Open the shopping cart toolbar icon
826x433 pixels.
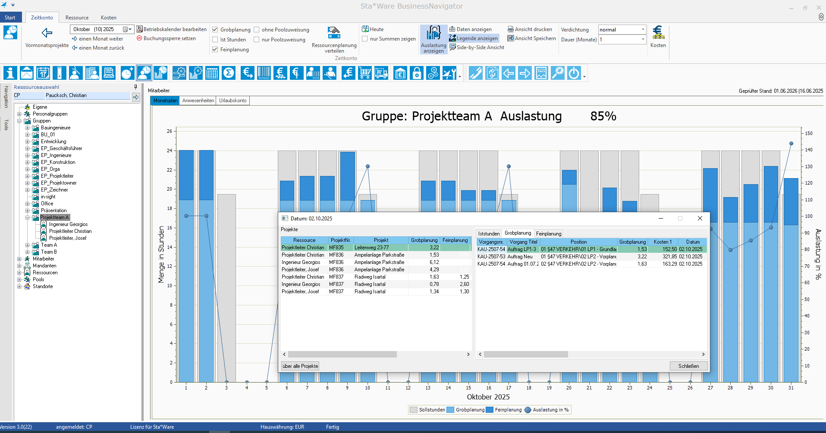(x=365, y=73)
